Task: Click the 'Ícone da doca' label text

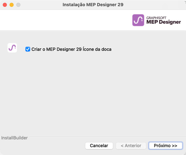Action: tap(97, 49)
